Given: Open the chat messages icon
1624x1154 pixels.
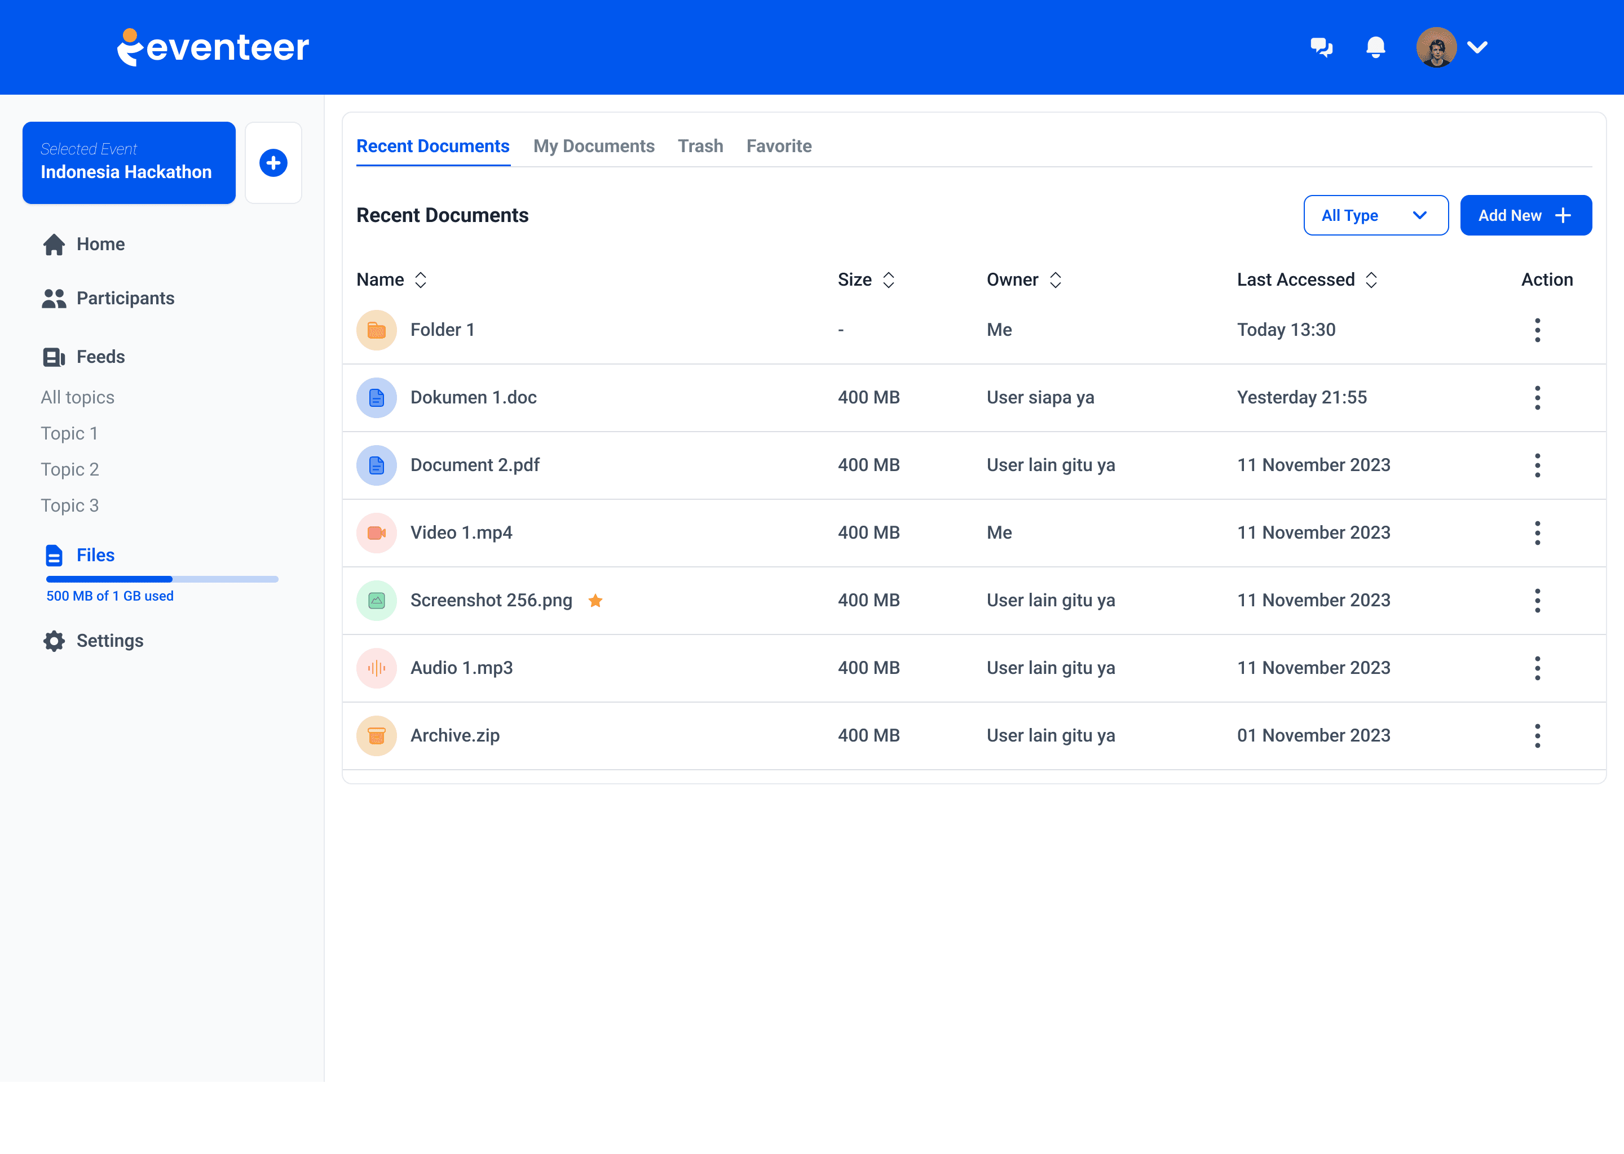Looking at the screenshot, I should tap(1321, 47).
